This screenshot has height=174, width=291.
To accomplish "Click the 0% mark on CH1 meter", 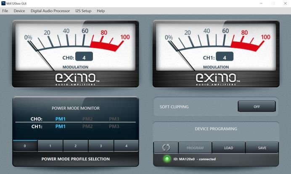I will (x=169, y=38).
